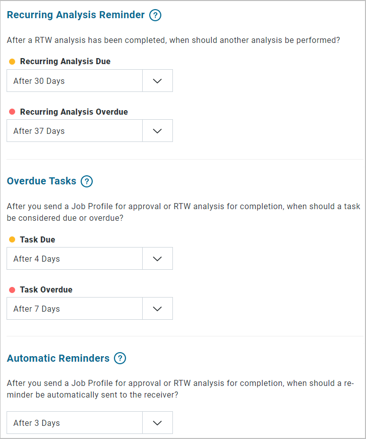Expand Recurring Analysis Overdue dropdown arrow
This screenshot has height=439, width=366.
point(158,131)
